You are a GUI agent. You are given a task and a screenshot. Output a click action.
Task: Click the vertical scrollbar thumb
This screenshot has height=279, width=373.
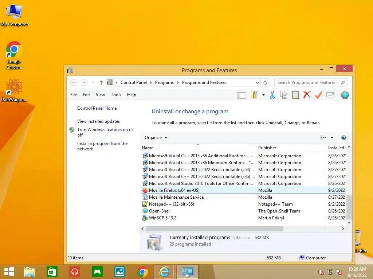(x=349, y=207)
